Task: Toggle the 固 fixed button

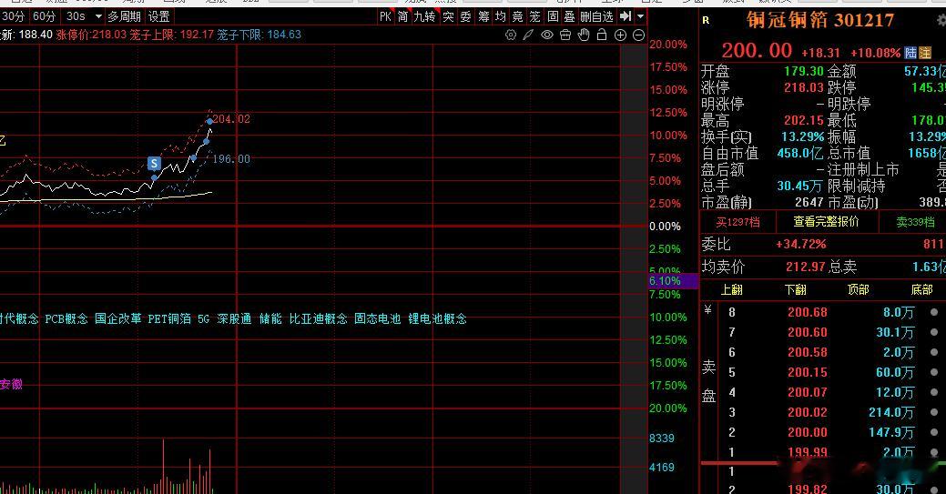Action: [553, 16]
